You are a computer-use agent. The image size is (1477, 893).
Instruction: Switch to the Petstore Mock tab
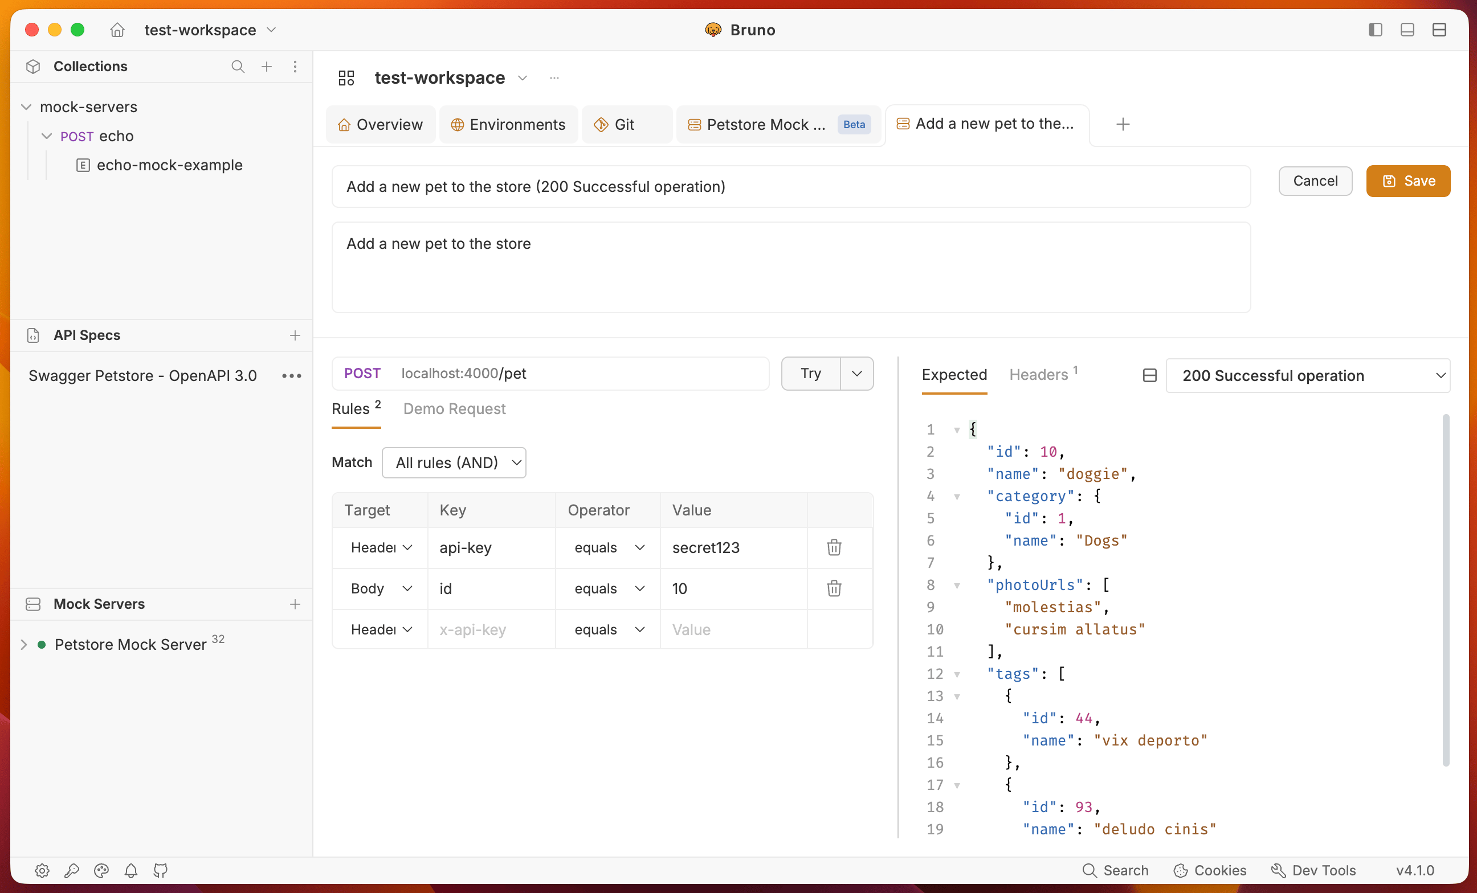coord(778,124)
